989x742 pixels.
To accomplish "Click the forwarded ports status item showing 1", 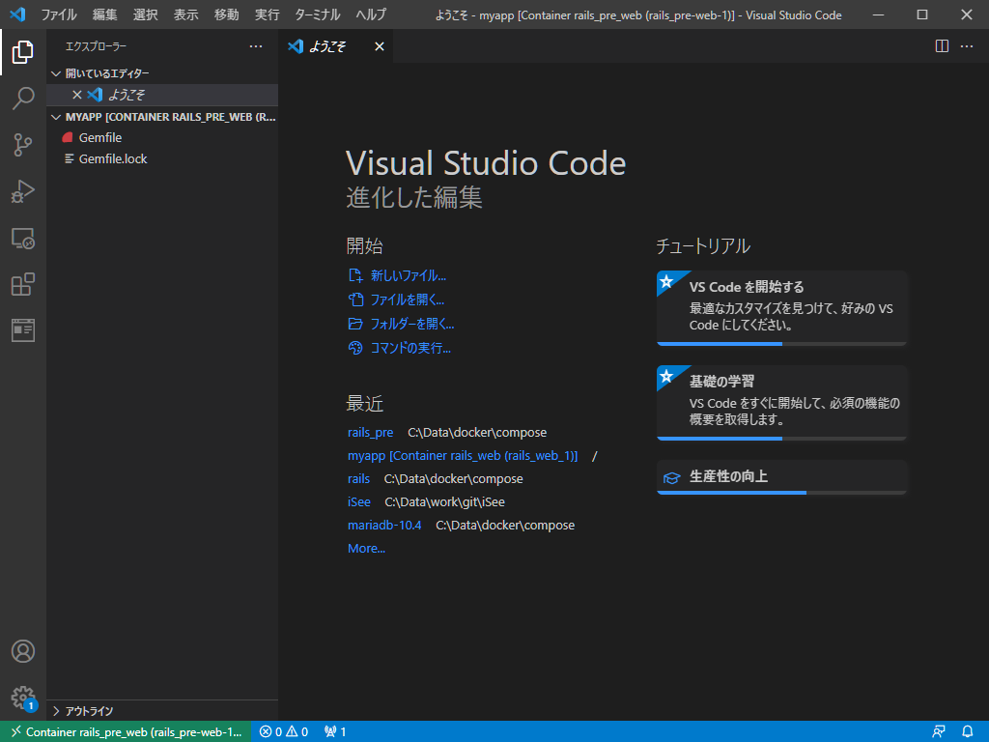I will pos(335,732).
